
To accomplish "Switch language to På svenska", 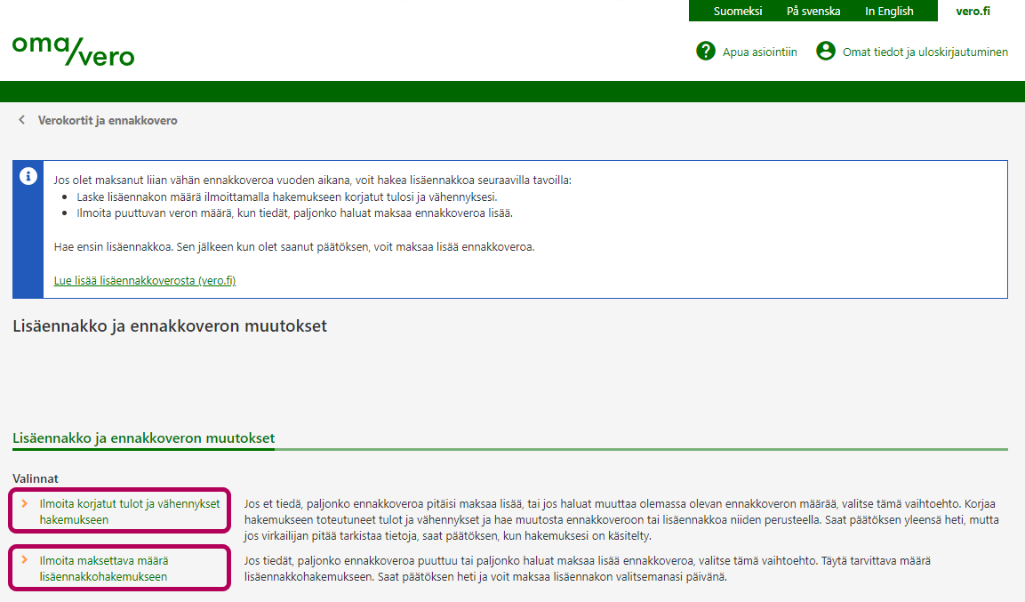I will pos(813,12).
